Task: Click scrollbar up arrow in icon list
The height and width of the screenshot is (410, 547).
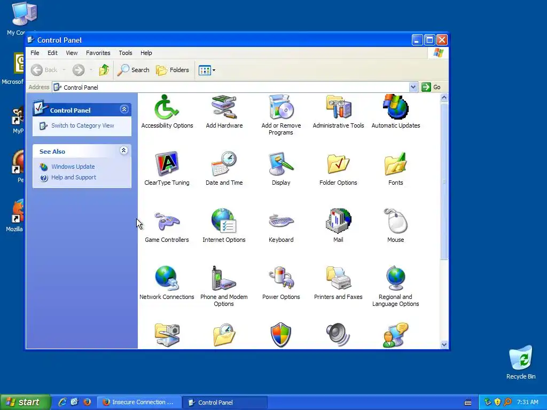Action: (444, 98)
